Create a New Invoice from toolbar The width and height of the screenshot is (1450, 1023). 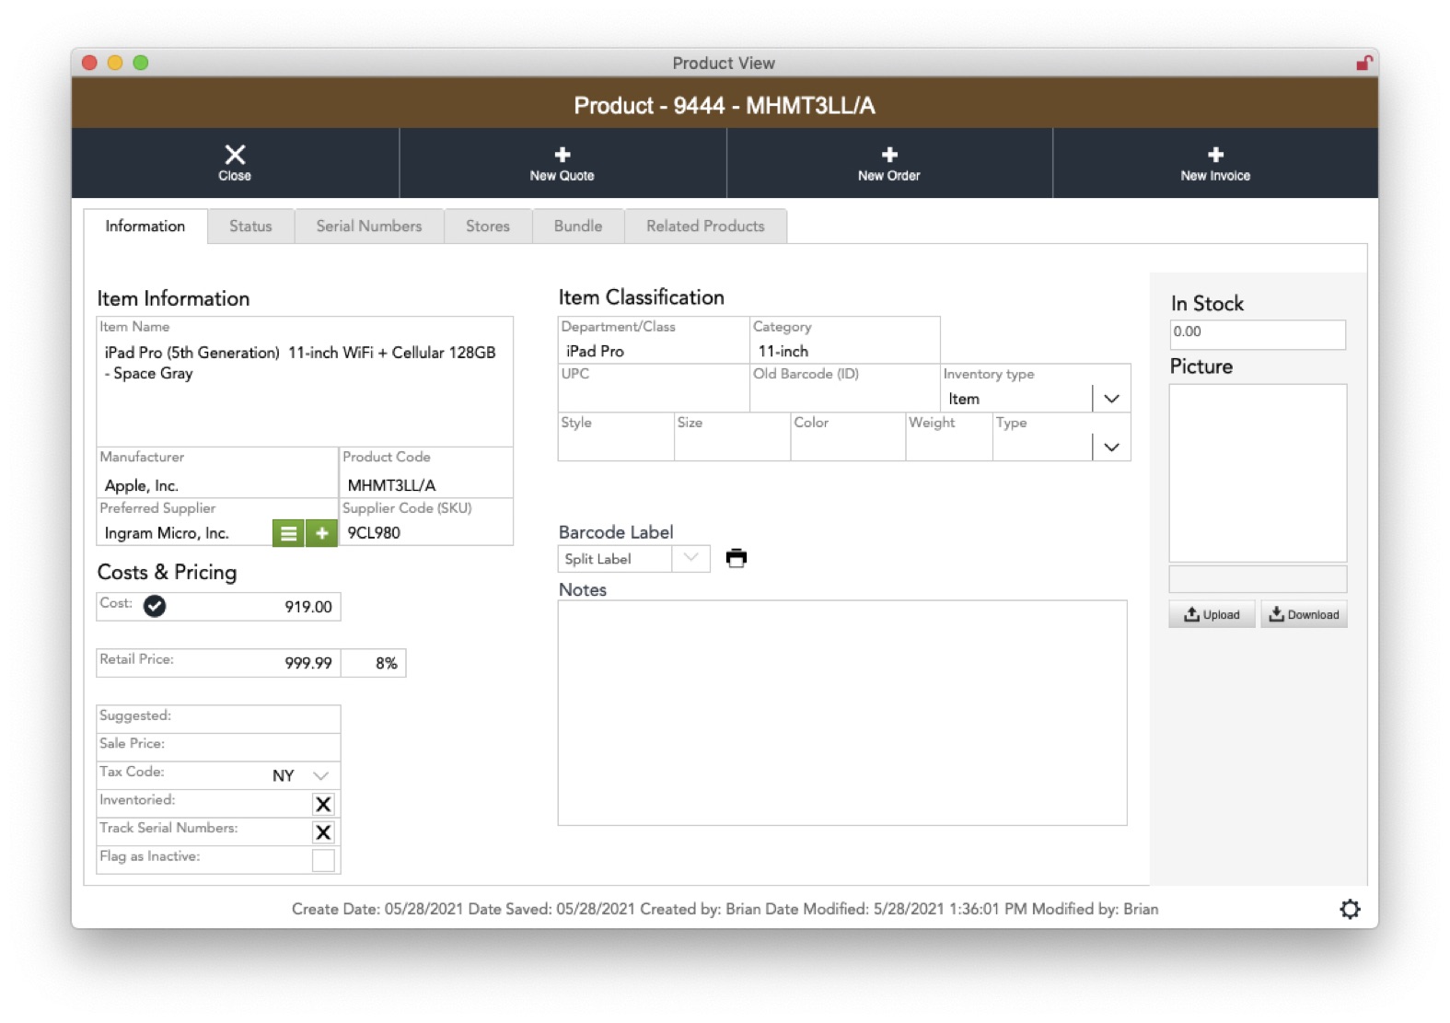[1214, 155]
